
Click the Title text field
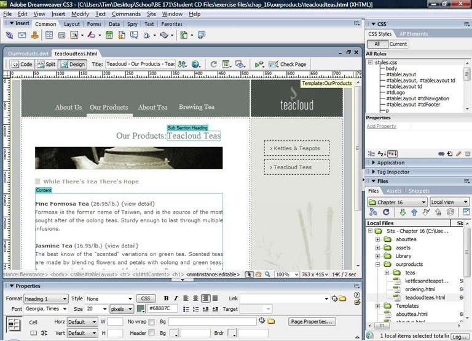pyautogui.click(x=140, y=64)
